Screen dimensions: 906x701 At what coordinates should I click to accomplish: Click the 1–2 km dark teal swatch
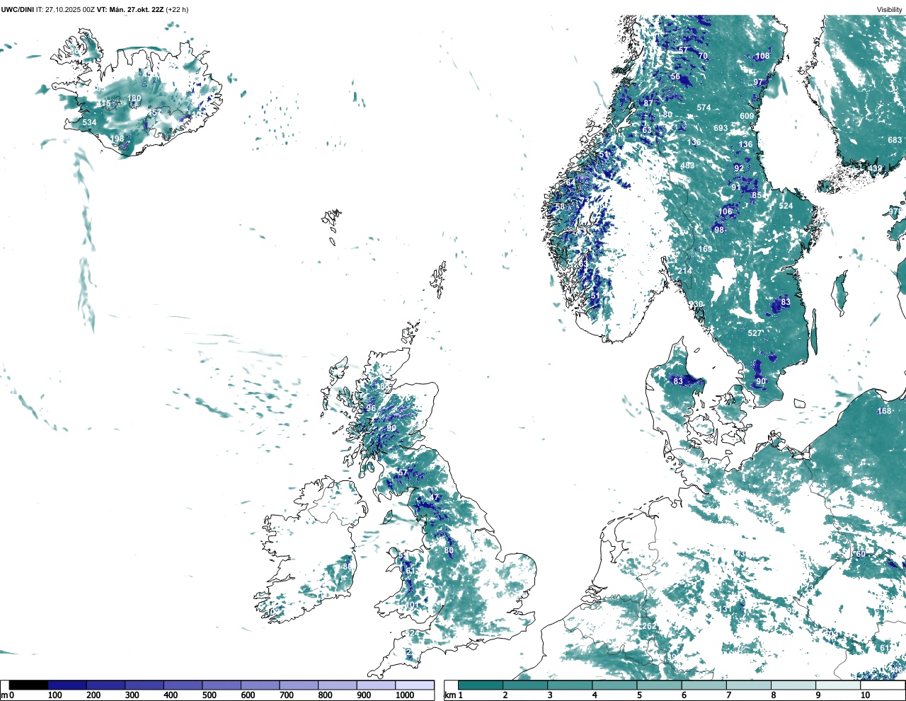pyautogui.click(x=481, y=685)
